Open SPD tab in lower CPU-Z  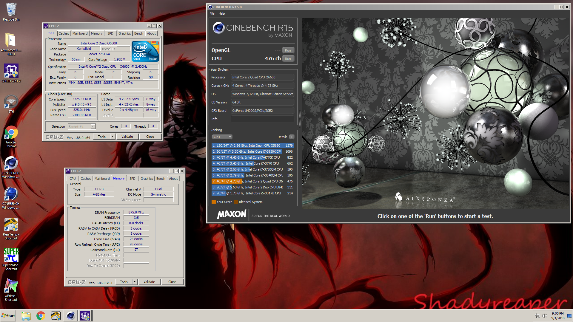[x=133, y=179]
